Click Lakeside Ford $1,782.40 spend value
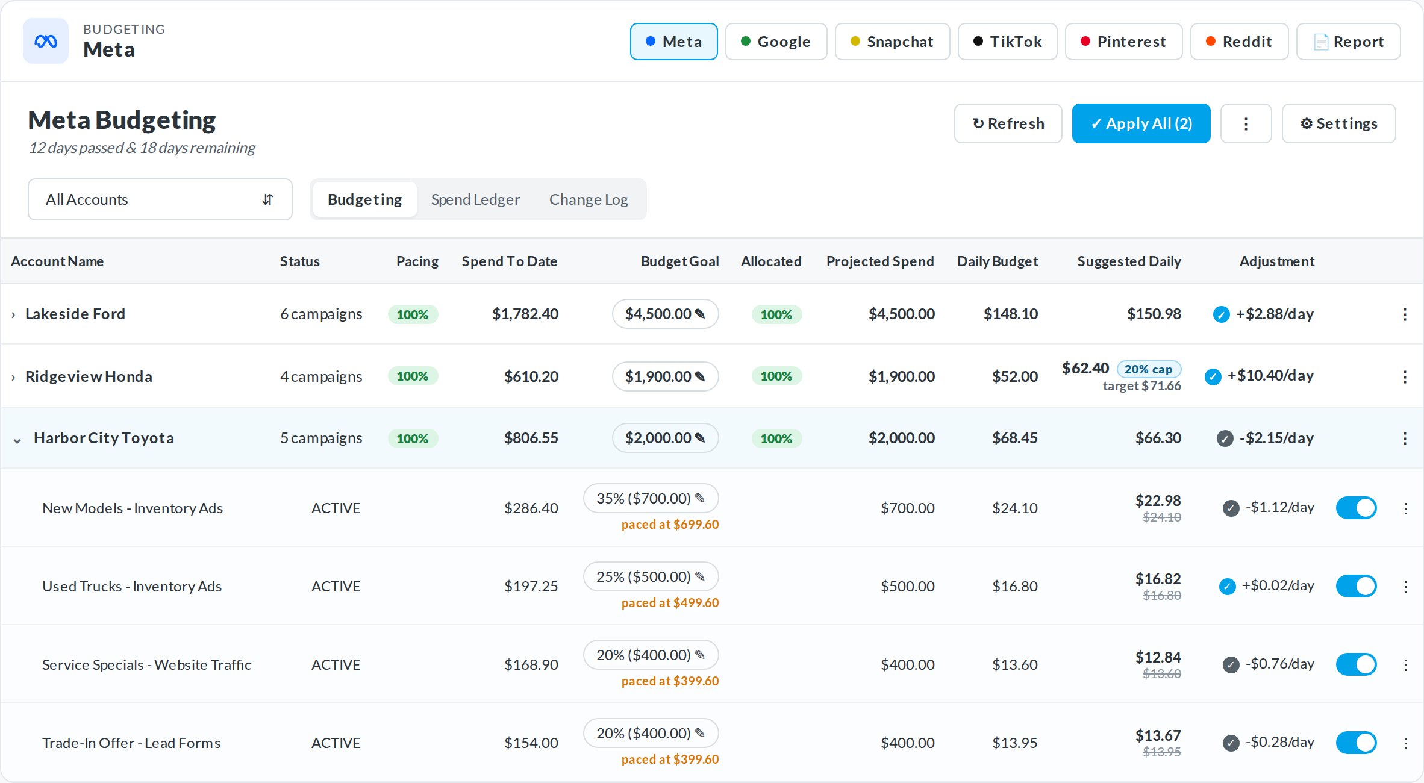Image resolution: width=1424 pixels, height=783 pixels. [x=525, y=314]
